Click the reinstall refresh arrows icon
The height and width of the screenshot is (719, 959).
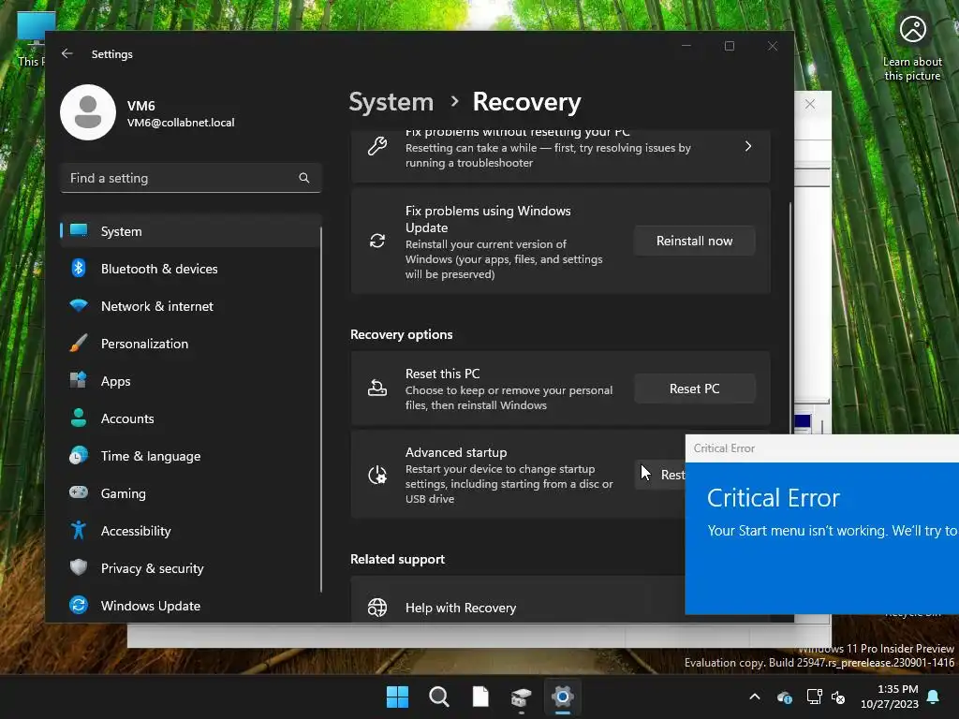377,241
